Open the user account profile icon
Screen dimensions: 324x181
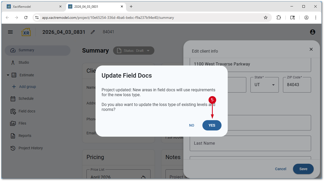(x=312, y=32)
